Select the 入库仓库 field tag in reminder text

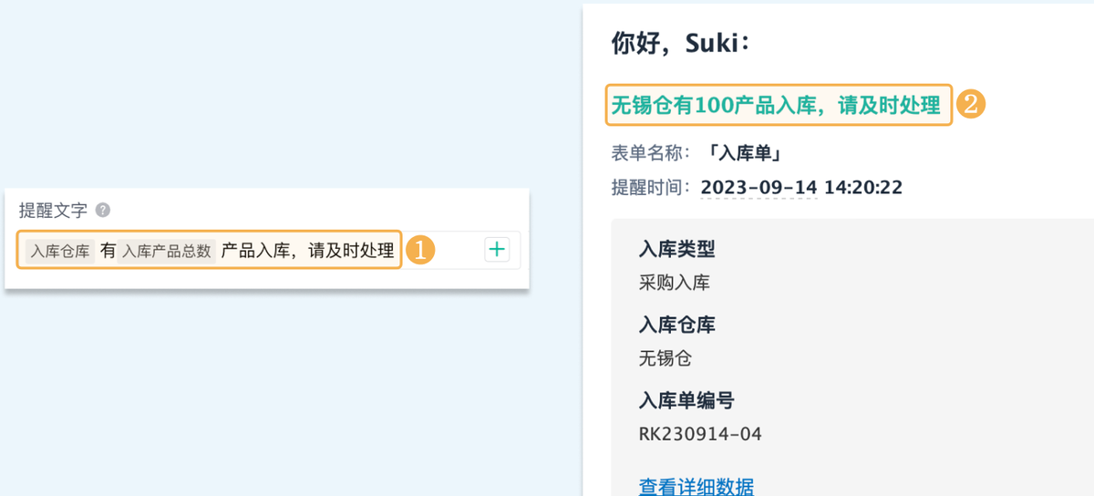tap(60, 251)
